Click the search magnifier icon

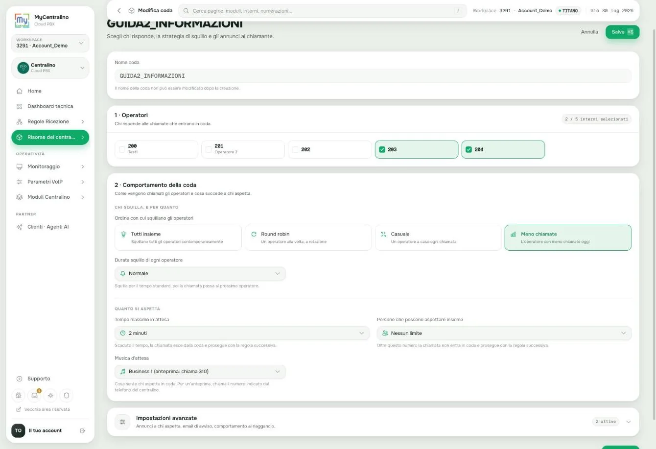186,10
